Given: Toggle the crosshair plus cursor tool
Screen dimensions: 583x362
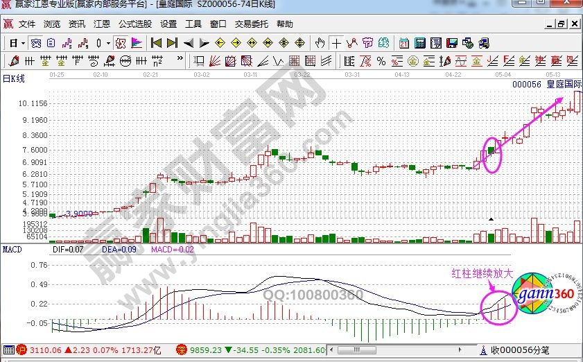Looking at the screenshot, I should click(x=337, y=43).
